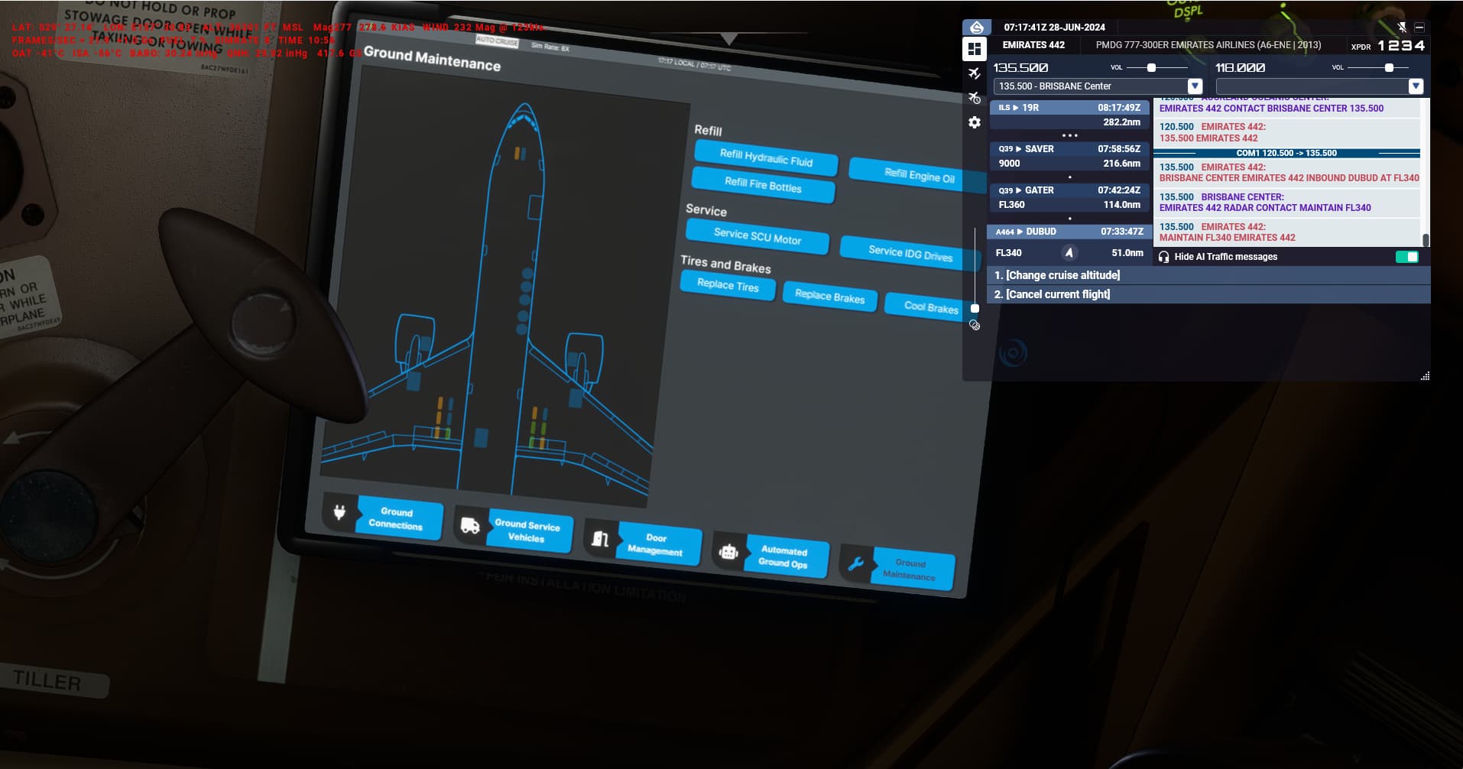Expand the empty COM2 frequency dropdown
The width and height of the screenshot is (1463, 769).
click(x=1416, y=86)
